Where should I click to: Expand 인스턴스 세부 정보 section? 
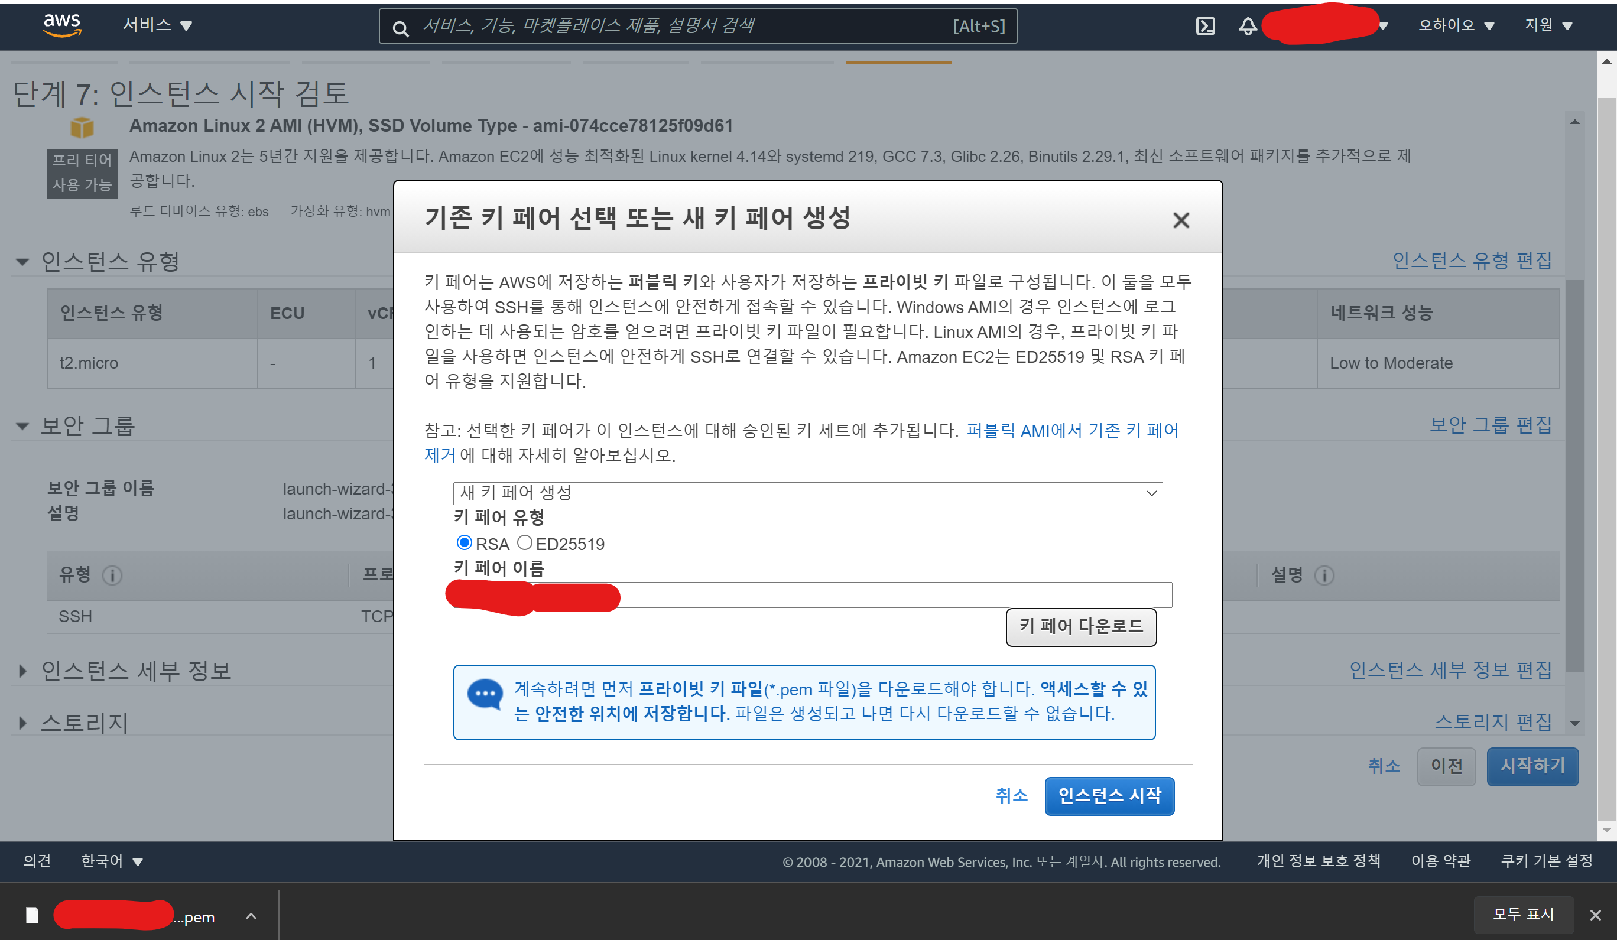tap(22, 671)
